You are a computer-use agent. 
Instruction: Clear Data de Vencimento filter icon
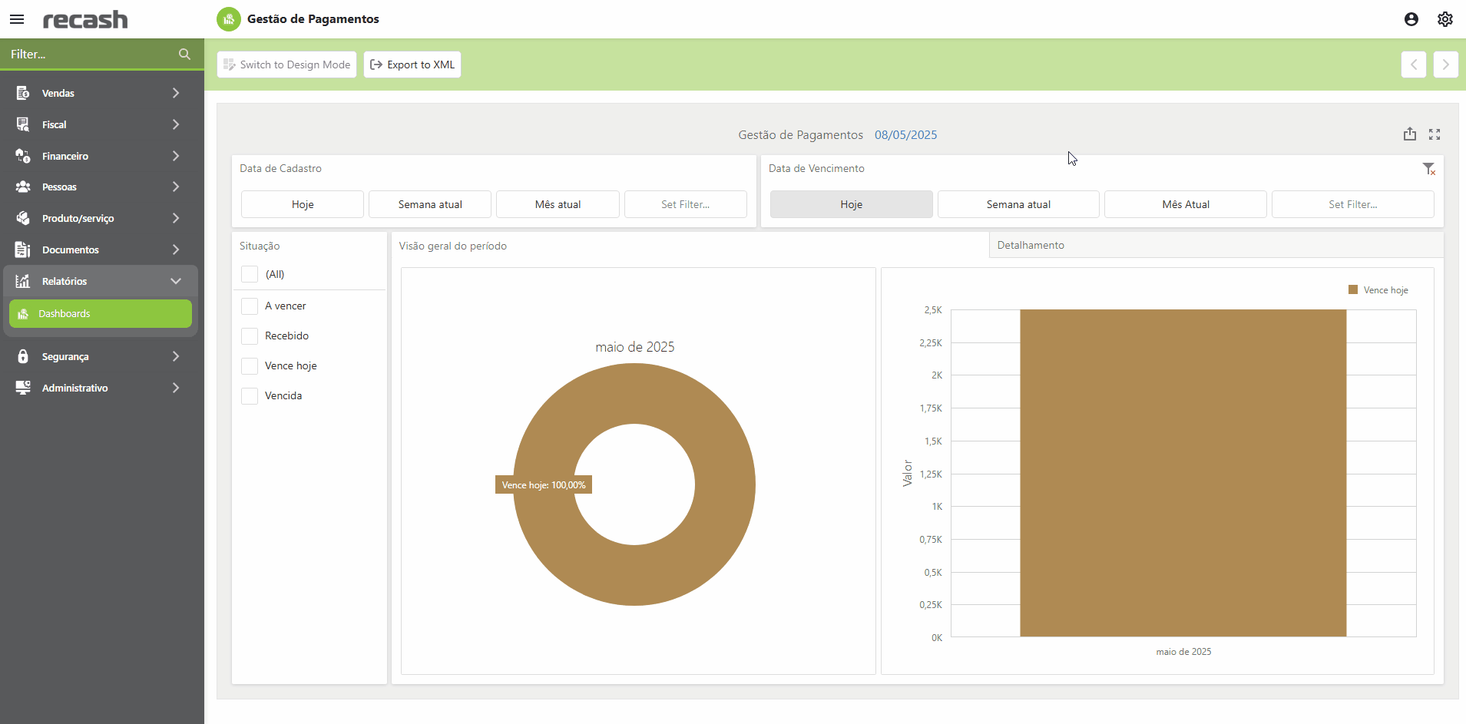point(1428,169)
